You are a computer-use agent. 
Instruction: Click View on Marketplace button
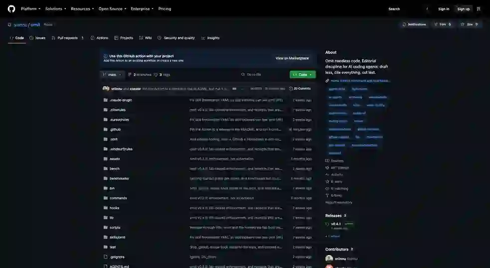[x=292, y=58]
